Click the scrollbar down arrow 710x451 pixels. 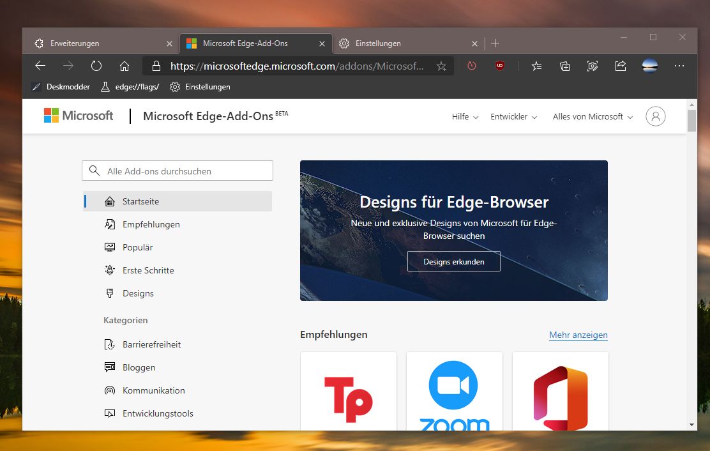coord(691,425)
